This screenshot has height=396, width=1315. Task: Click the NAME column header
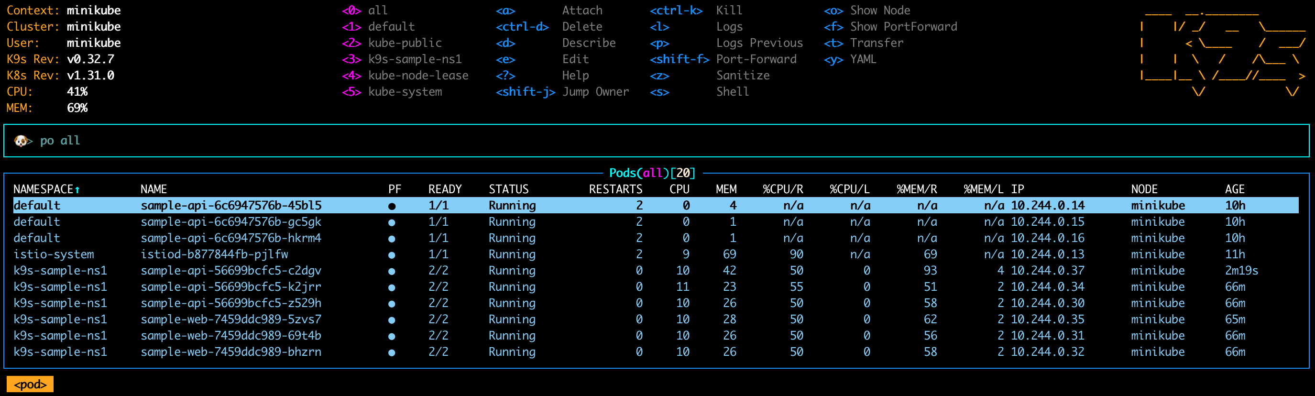(153, 189)
